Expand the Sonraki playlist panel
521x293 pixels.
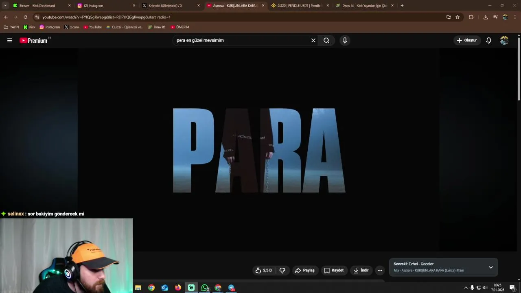pos(490,267)
